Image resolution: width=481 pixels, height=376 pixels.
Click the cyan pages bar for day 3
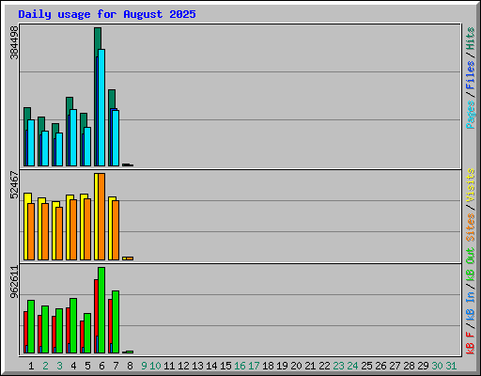tap(59, 149)
